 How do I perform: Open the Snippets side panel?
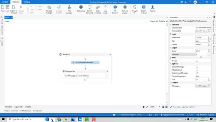[x=2, y=41]
